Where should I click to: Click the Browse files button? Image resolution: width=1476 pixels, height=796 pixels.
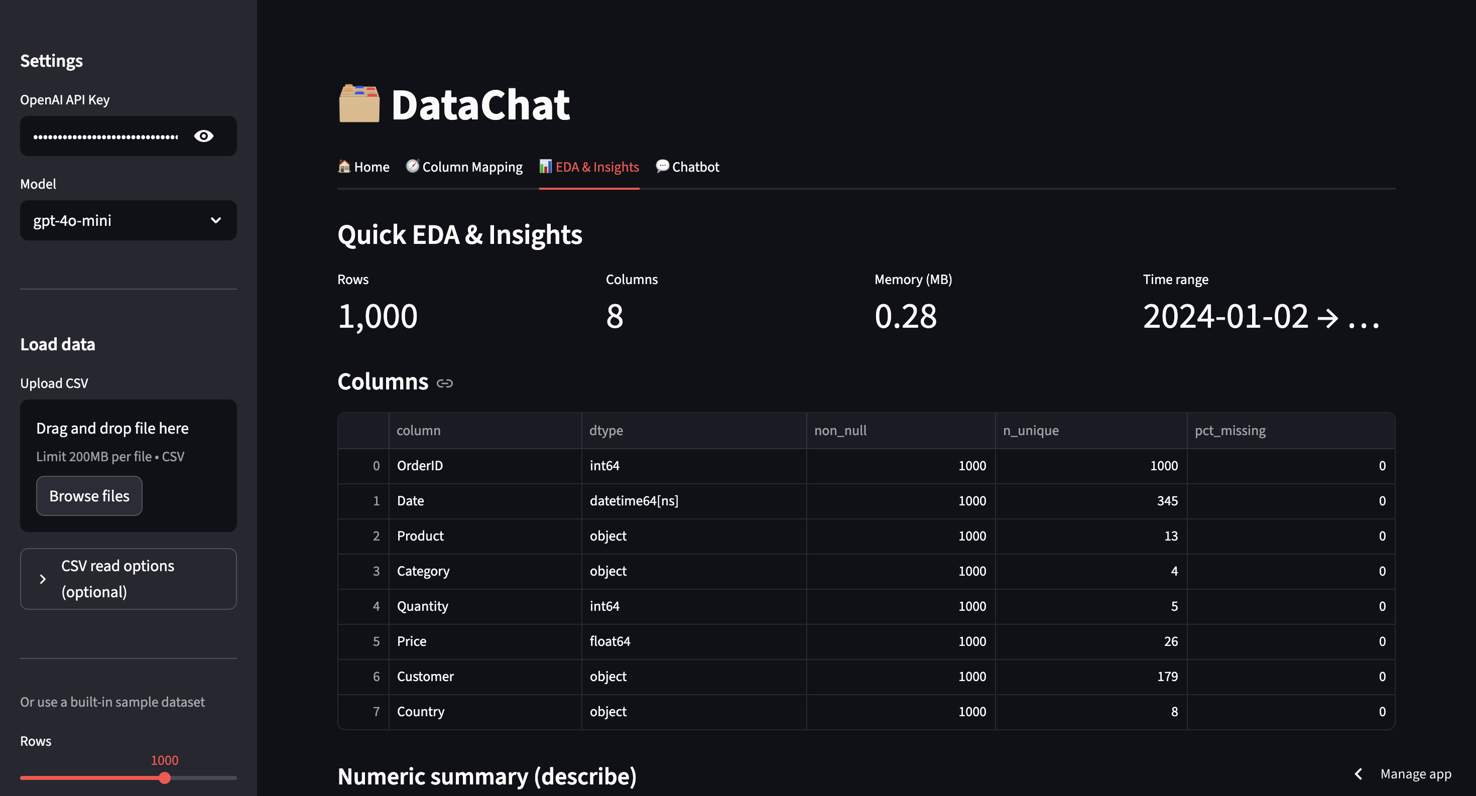click(89, 496)
